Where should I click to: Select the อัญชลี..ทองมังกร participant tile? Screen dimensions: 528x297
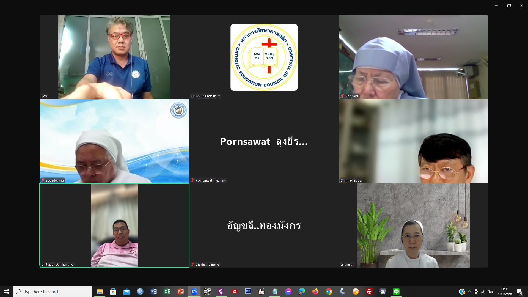click(x=264, y=226)
